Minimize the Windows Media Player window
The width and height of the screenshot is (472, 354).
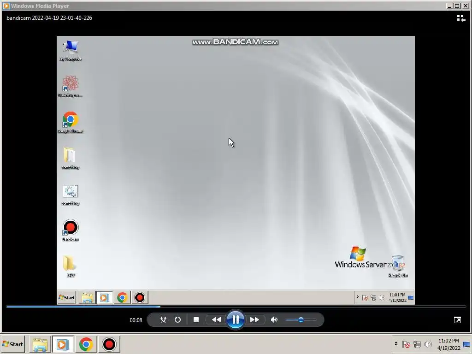449,6
